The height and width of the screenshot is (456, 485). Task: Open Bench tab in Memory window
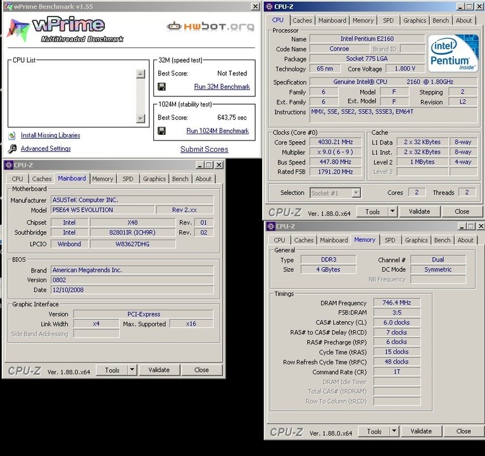442,240
